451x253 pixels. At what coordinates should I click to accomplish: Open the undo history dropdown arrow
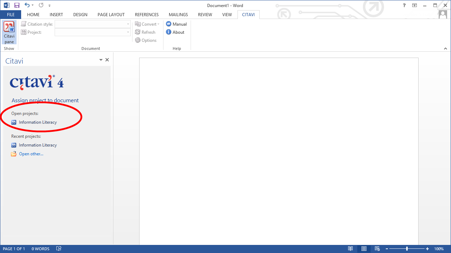point(33,5)
